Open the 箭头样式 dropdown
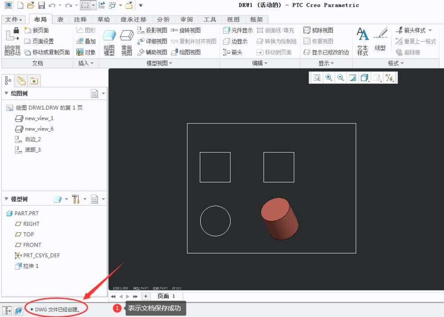Viewport: 444px width, 317px height. (x=430, y=30)
